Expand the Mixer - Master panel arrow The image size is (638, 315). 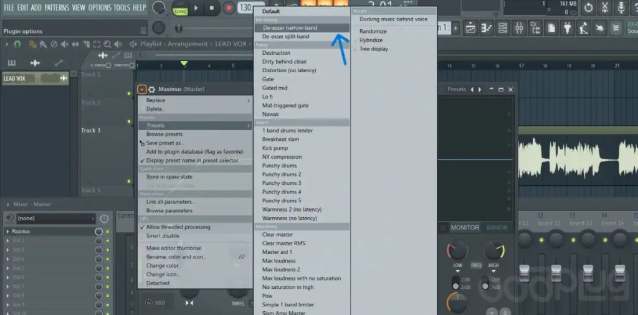point(7,204)
